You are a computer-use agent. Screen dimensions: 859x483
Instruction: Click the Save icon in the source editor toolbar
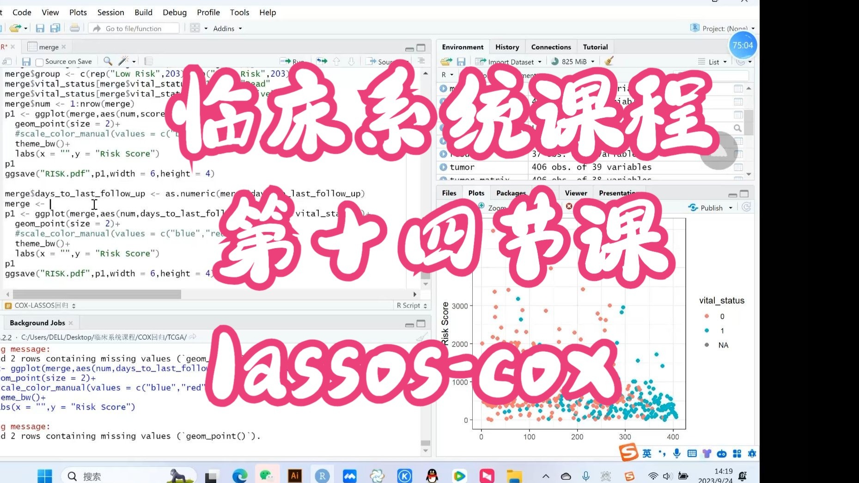click(26, 61)
